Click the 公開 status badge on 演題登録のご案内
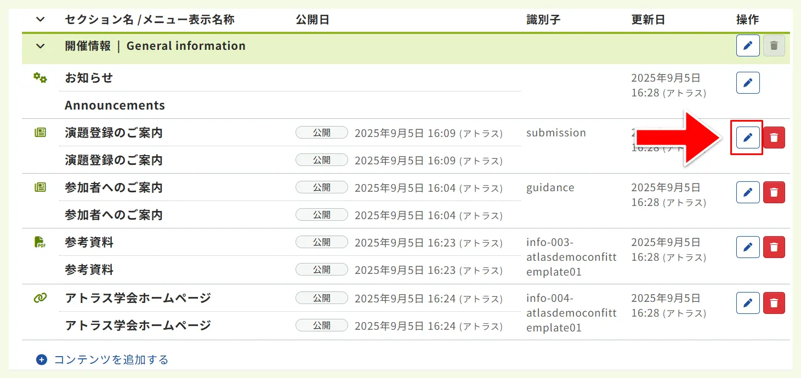The width and height of the screenshot is (801, 378). point(321,132)
